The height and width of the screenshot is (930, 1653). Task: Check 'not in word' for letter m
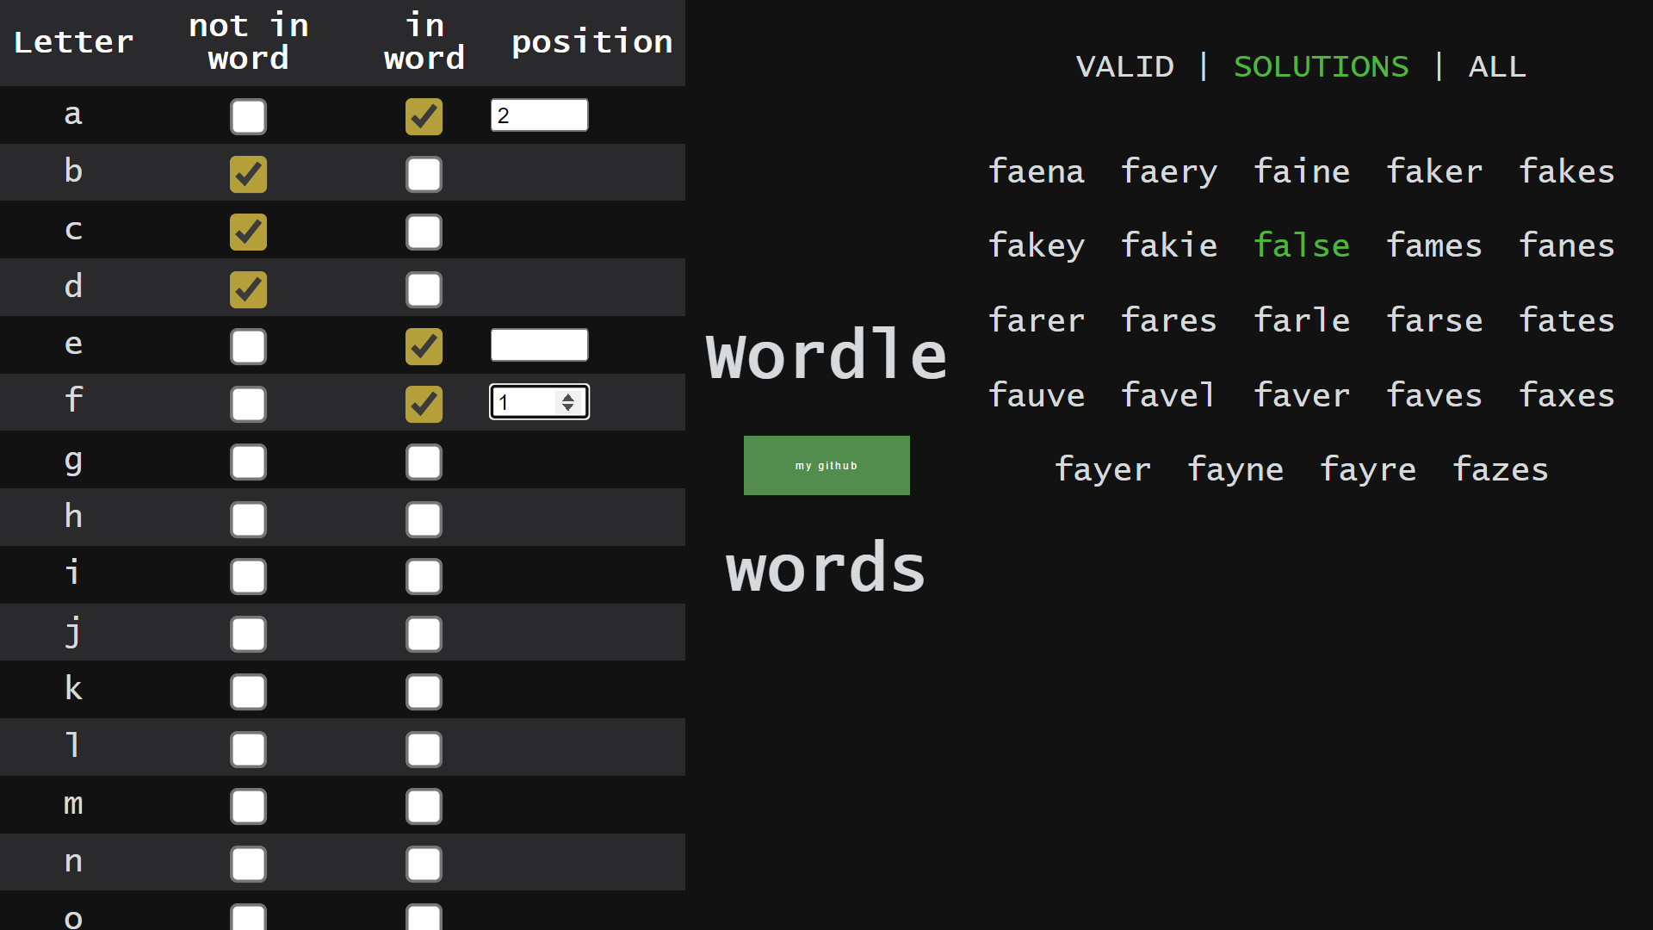(248, 807)
